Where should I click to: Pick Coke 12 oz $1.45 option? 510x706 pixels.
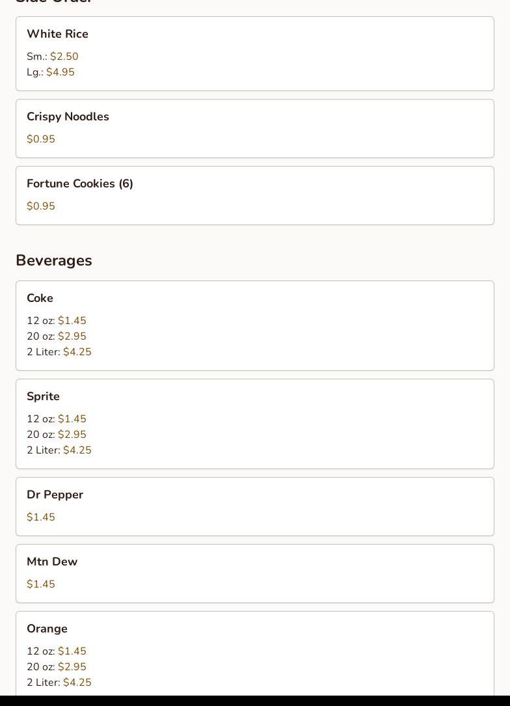(56, 321)
